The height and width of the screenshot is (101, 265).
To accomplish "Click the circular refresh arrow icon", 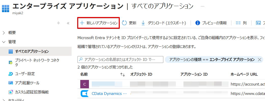I will (124, 23).
